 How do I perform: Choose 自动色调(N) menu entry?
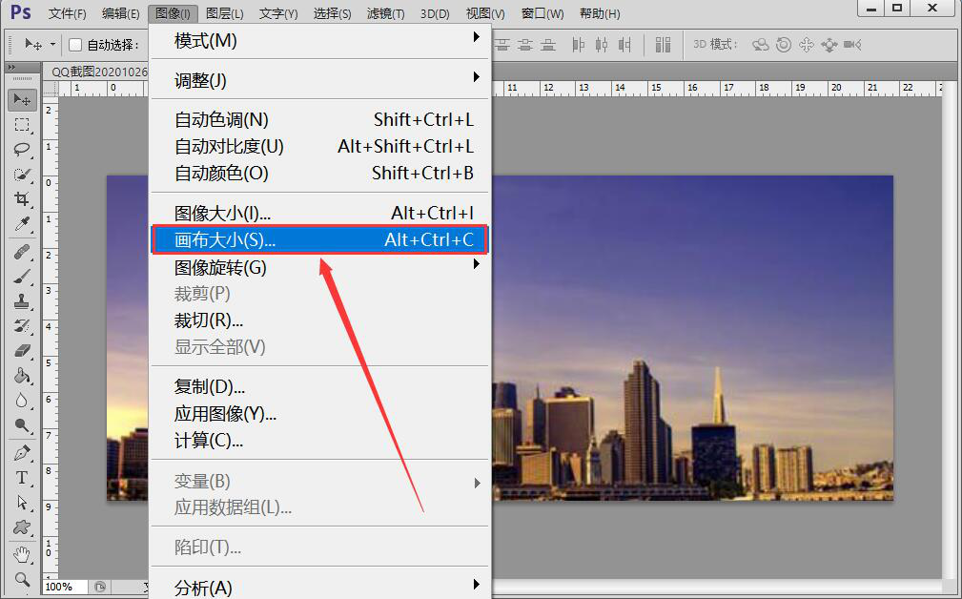[x=319, y=119]
